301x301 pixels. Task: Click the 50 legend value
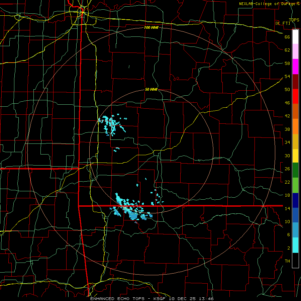287,89
